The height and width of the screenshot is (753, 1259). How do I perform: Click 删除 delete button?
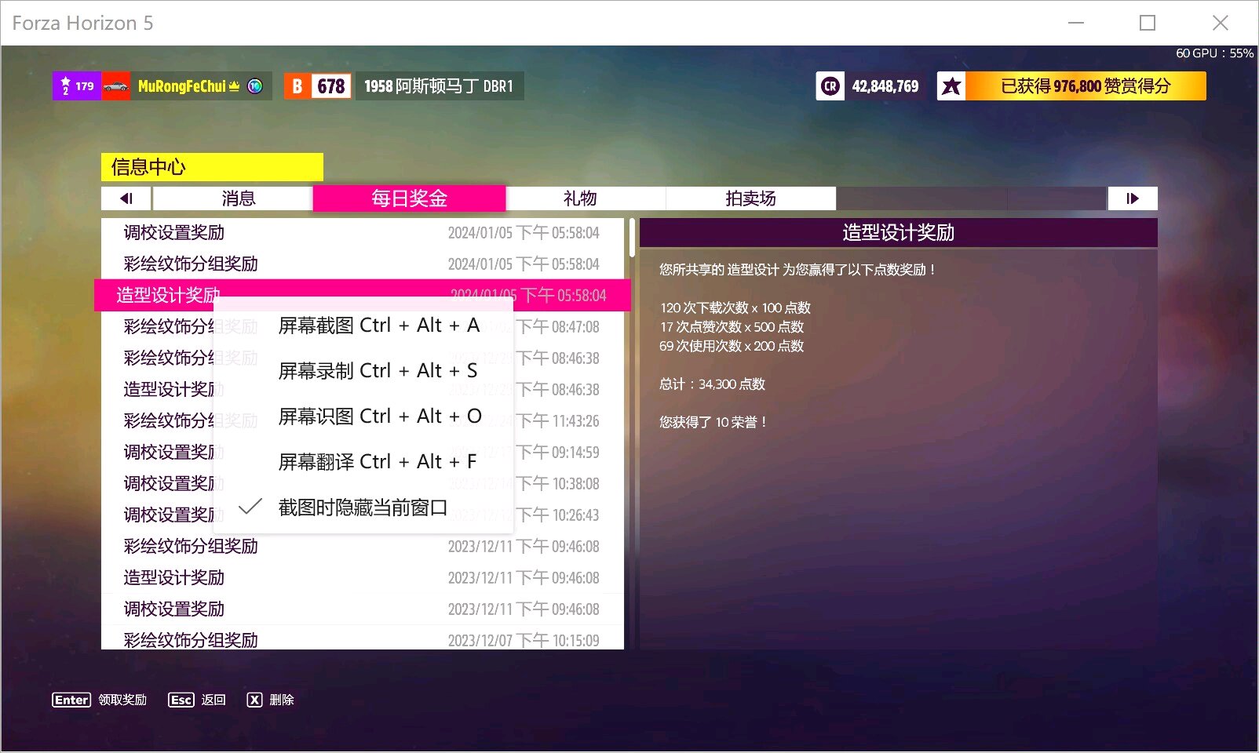282,700
